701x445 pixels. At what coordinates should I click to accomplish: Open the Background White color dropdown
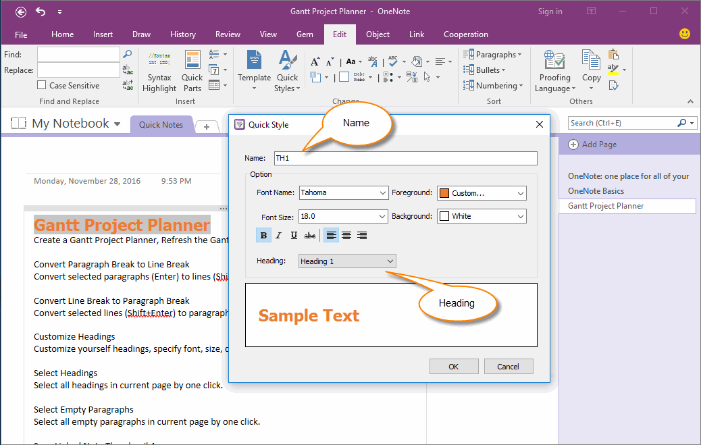tap(521, 217)
